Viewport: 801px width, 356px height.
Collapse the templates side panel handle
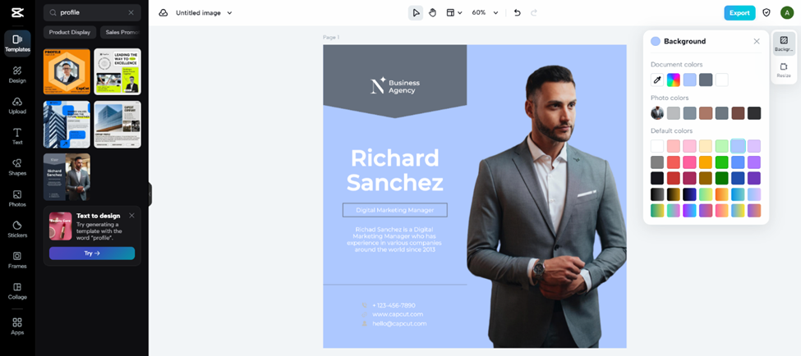coord(150,194)
